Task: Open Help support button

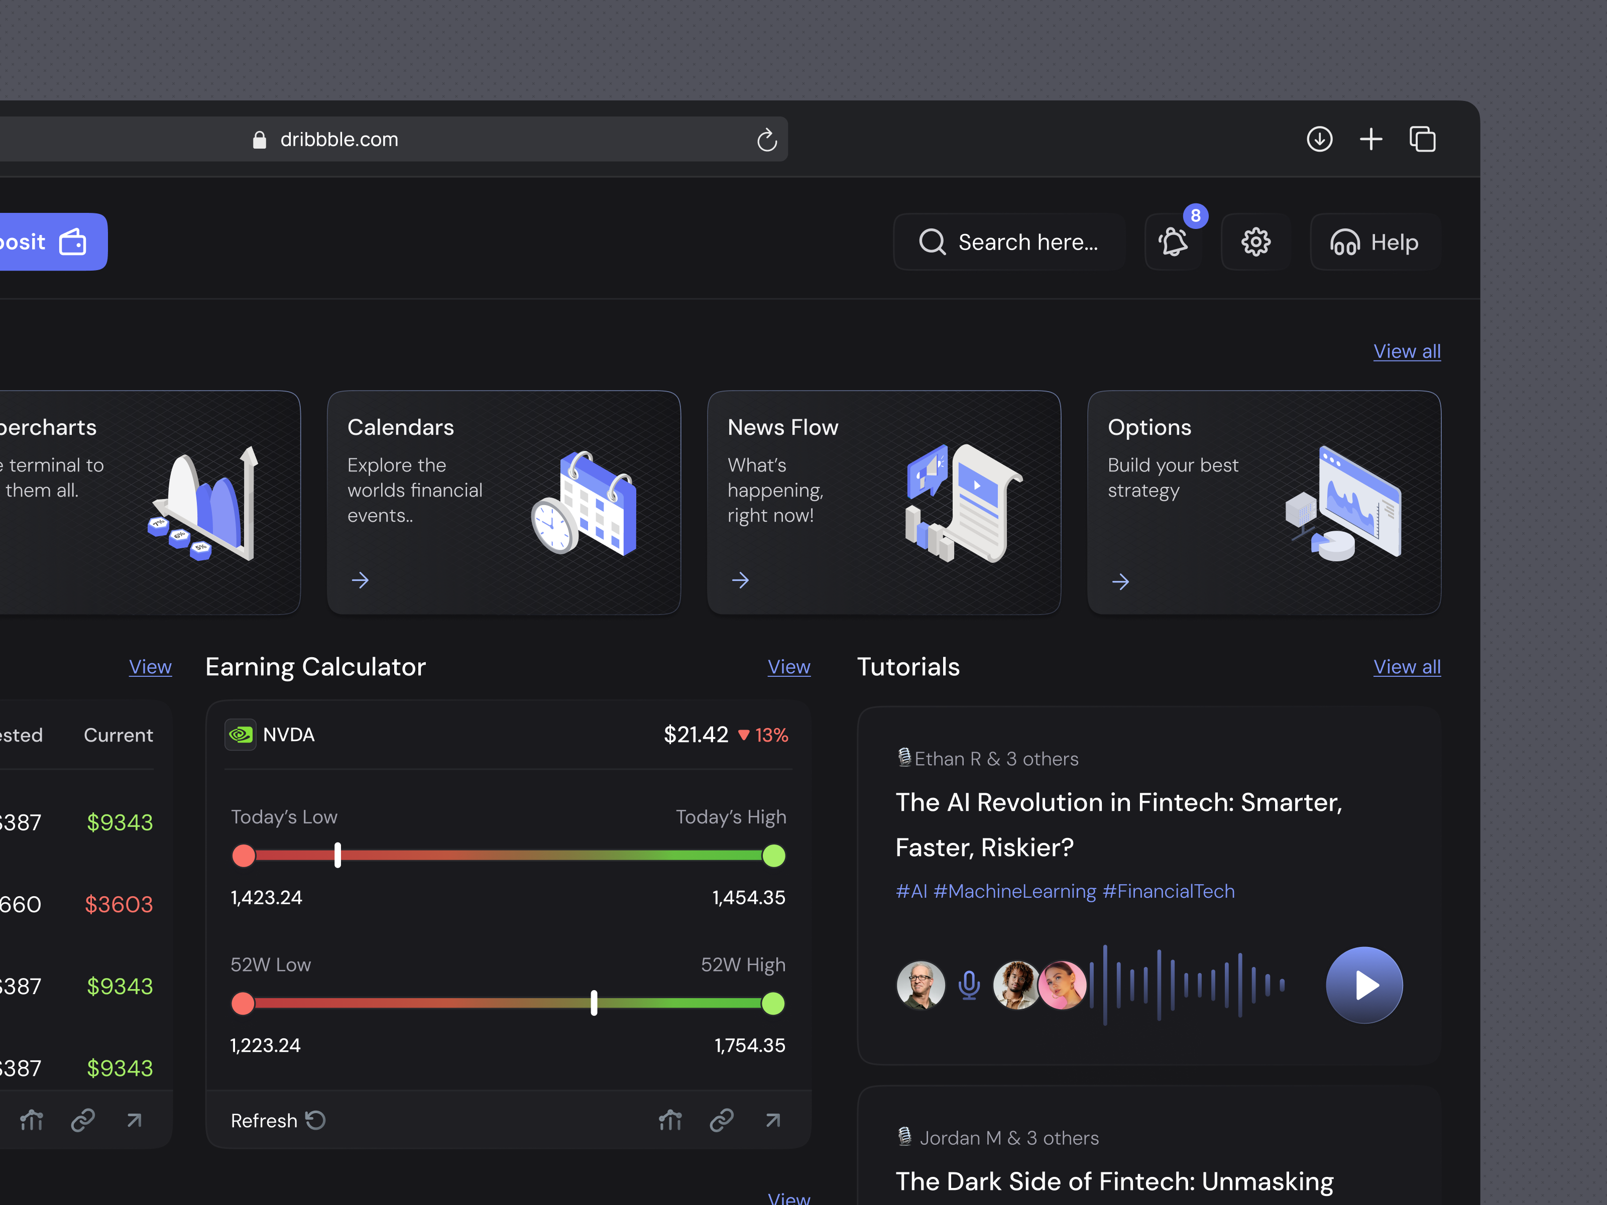Action: pyautogui.click(x=1374, y=242)
